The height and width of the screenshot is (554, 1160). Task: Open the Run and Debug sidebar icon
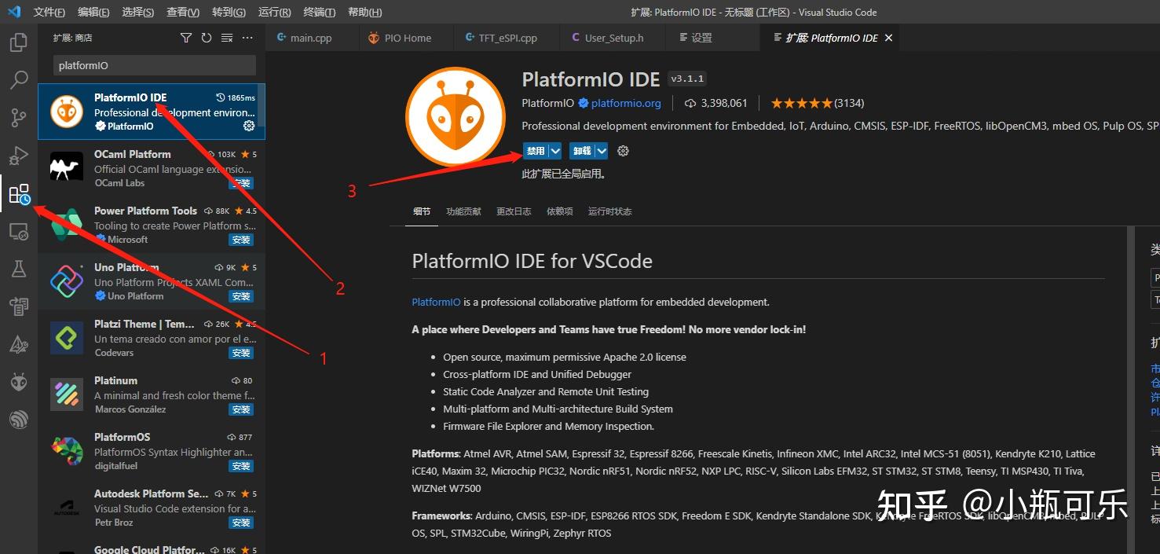point(19,155)
